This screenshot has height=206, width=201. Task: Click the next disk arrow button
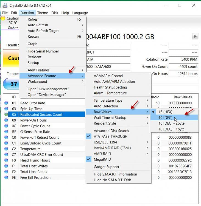195,36
